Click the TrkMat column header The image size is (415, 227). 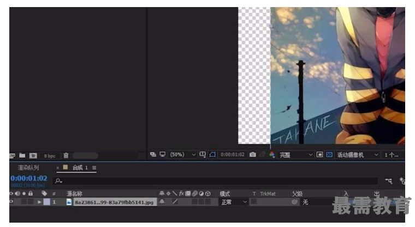pos(268,194)
